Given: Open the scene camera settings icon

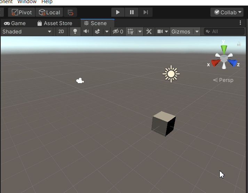Looking at the screenshot, I should tap(160, 32).
